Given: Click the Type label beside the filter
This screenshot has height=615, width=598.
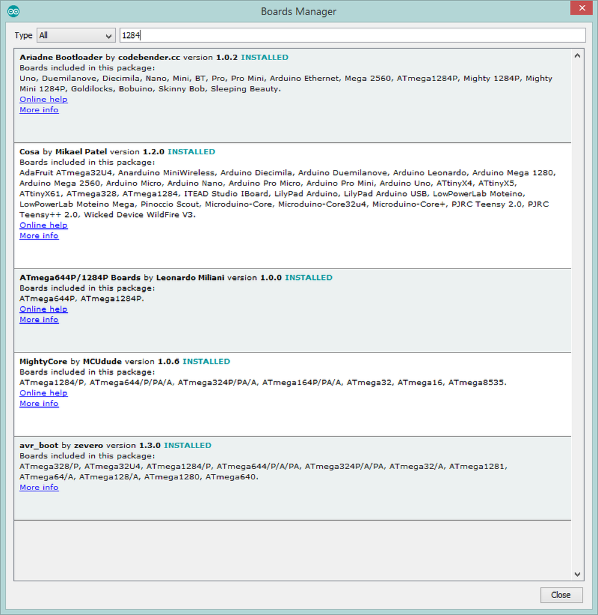Looking at the screenshot, I should [23, 35].
